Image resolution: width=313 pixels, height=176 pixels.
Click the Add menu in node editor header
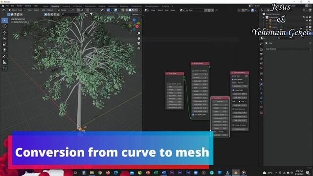click(167, 10)
